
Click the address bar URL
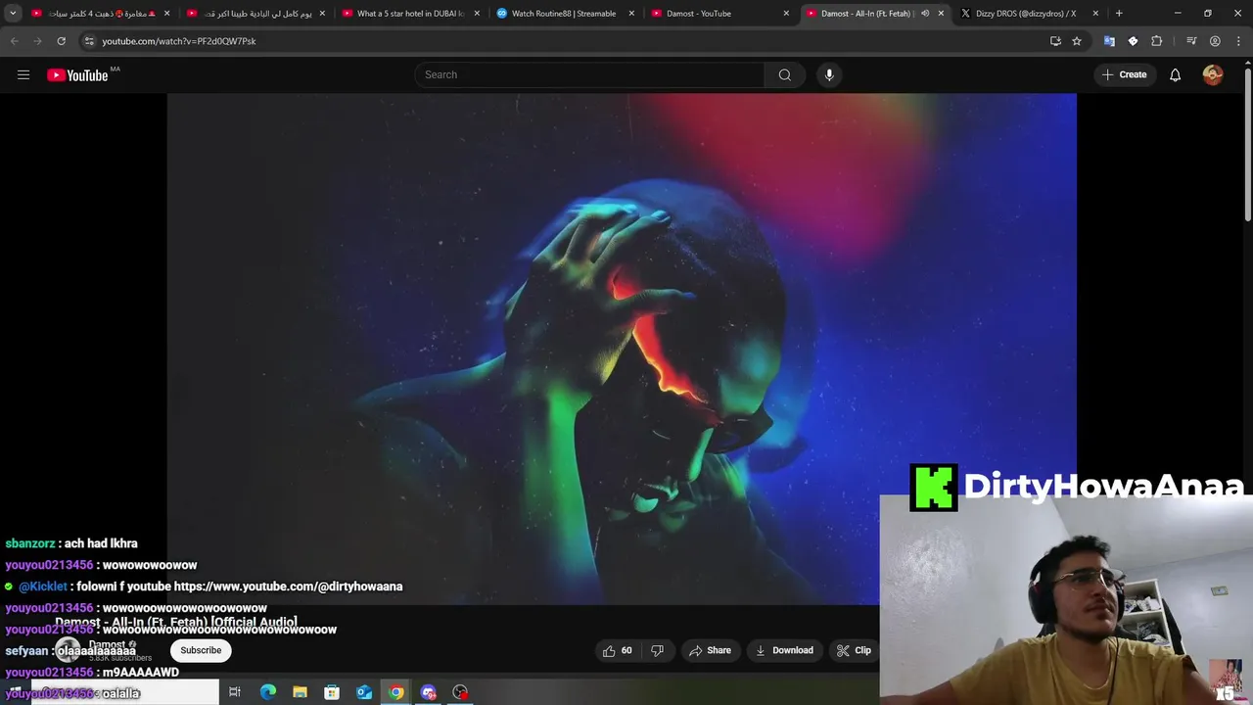tap(179, 41)
